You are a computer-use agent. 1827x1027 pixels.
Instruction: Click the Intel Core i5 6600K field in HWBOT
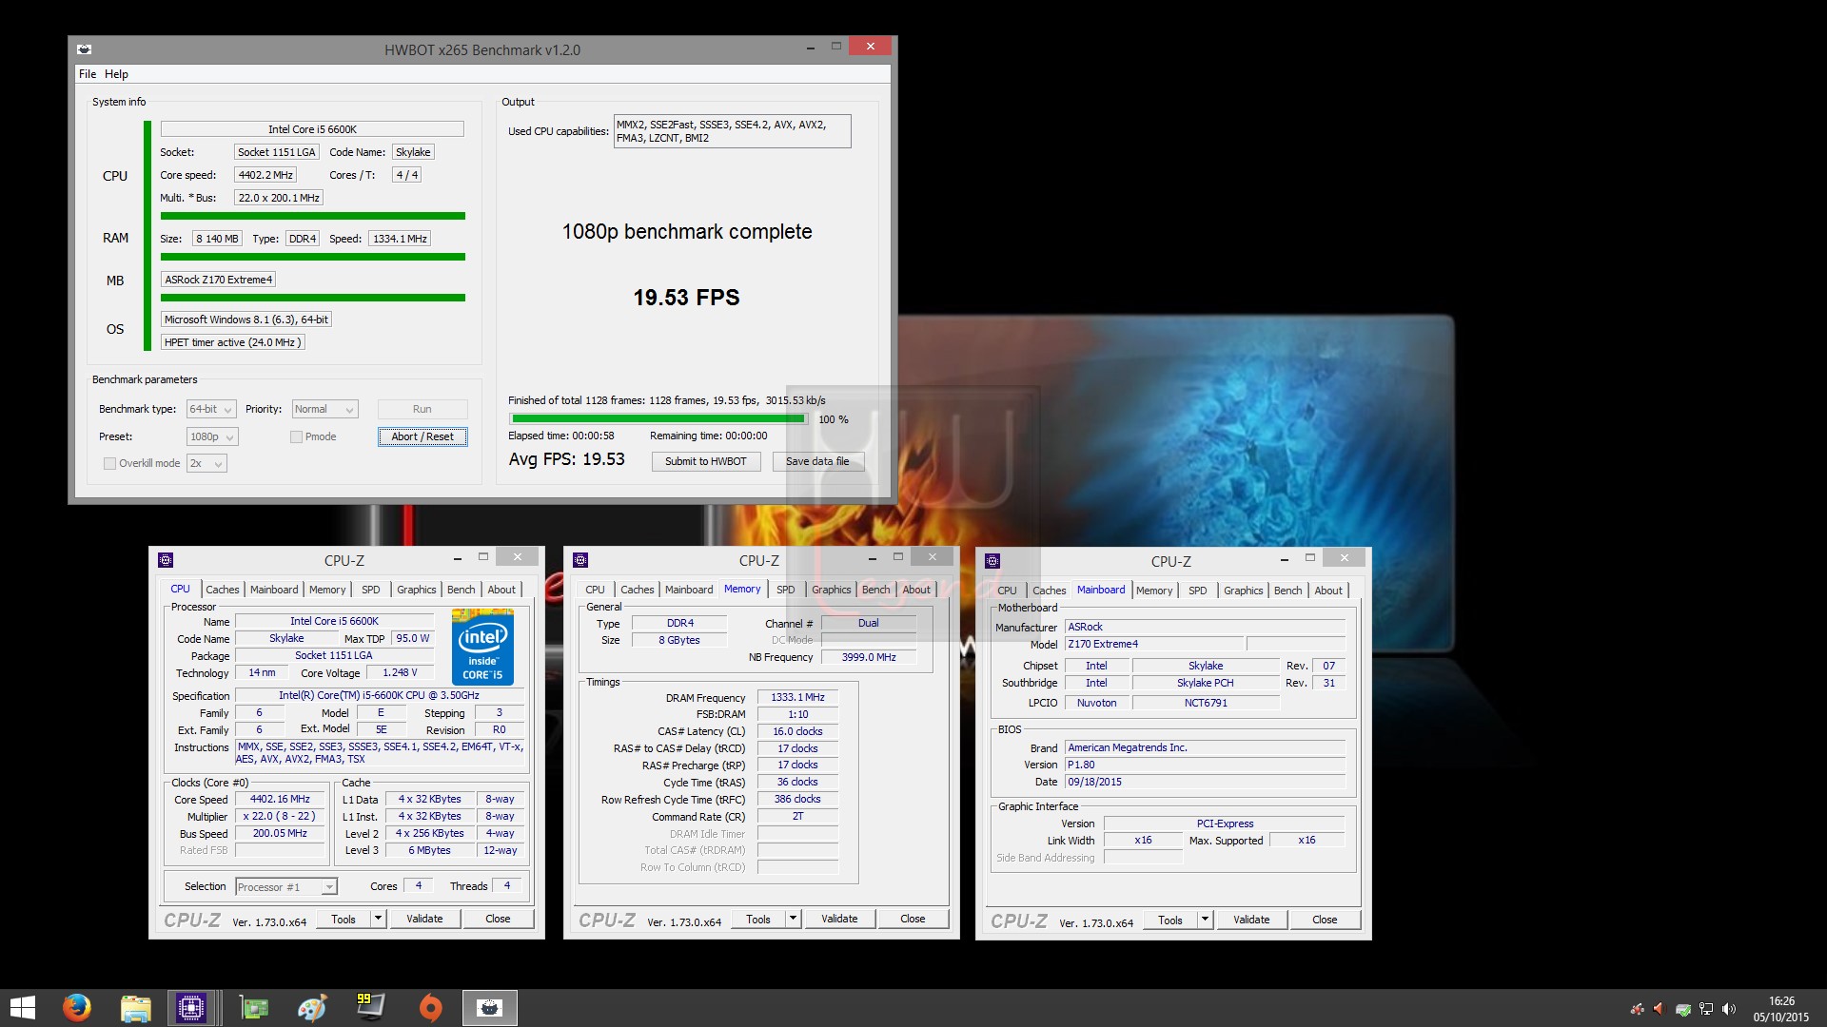(312, 129)
